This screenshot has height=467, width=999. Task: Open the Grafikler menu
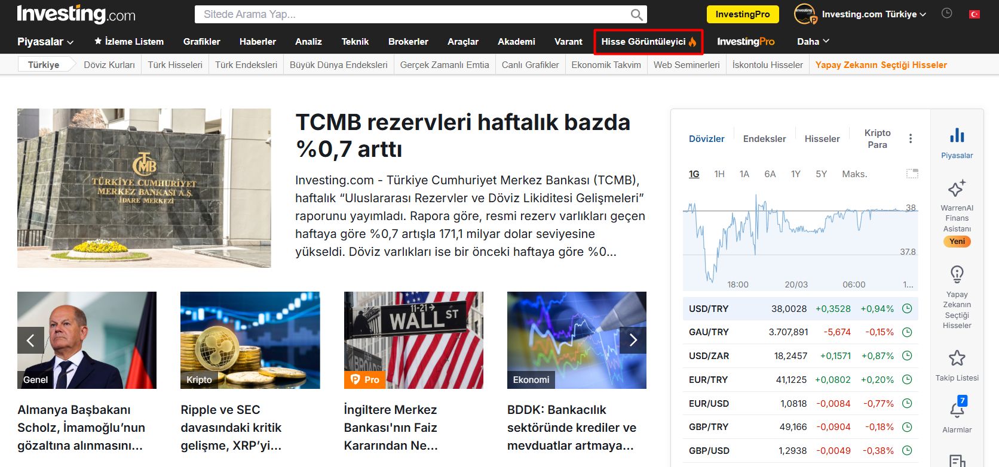point(202,41)
